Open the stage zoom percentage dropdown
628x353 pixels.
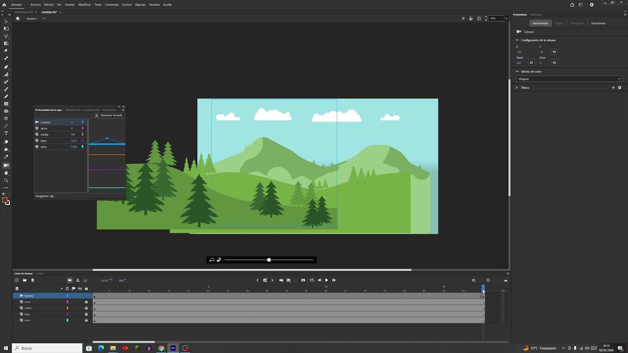506,19
